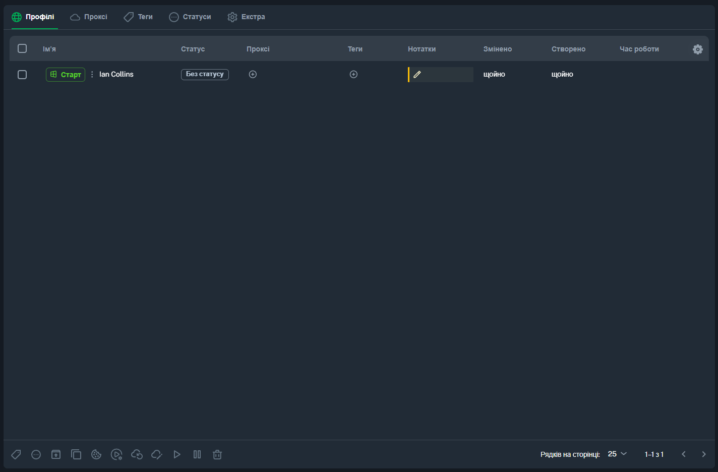Open table column settings gear

coord(698,49)
